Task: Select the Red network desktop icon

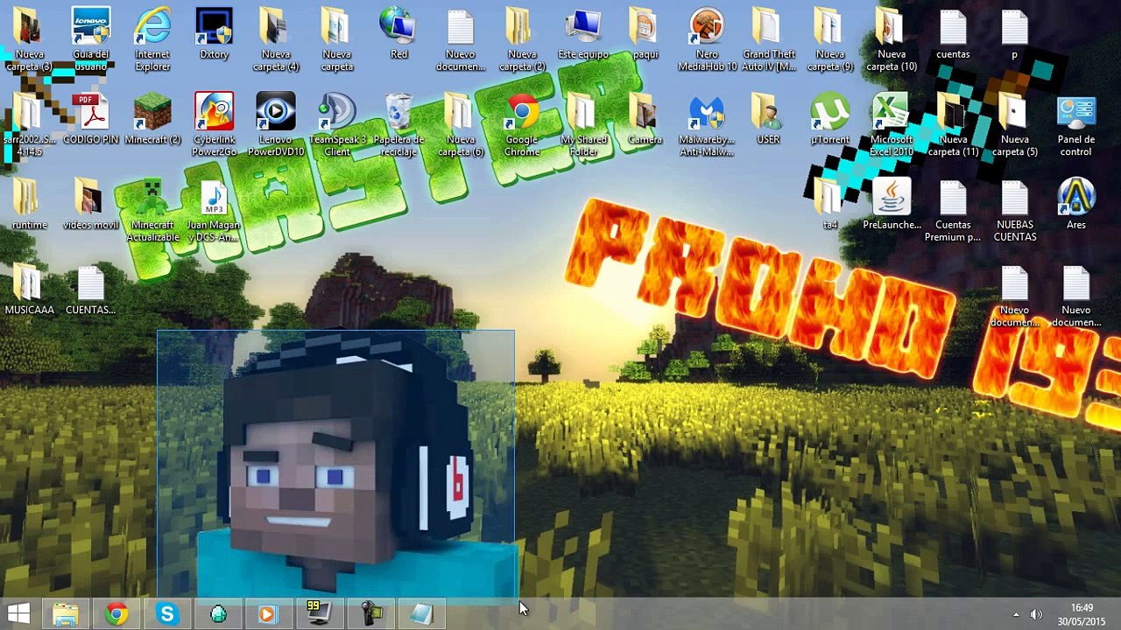Action: click(398, 35)
